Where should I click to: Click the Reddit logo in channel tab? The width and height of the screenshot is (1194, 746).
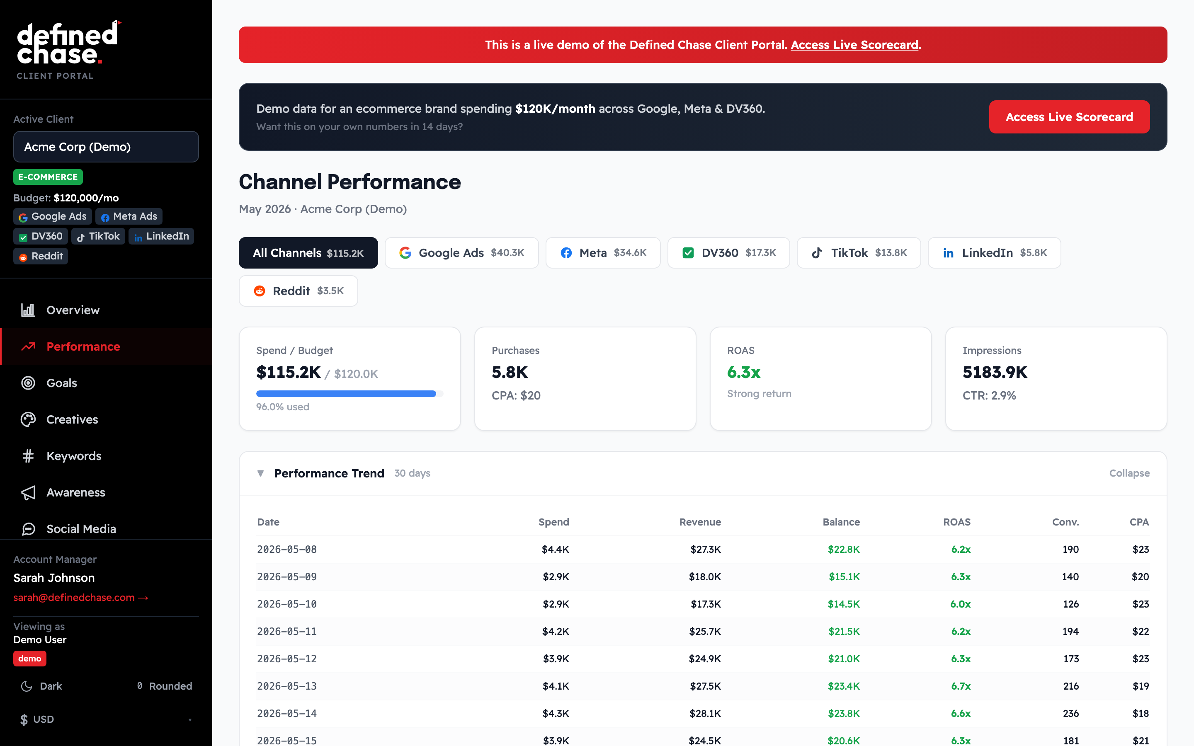260,291
